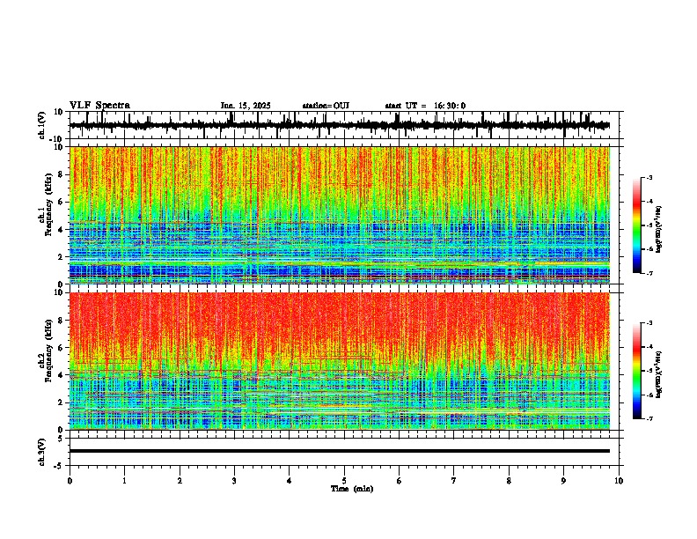The width and height of the screenshot is (697, 539).
Task: Click the 'station=OUJ' label
Action: [x=326, y=106]
